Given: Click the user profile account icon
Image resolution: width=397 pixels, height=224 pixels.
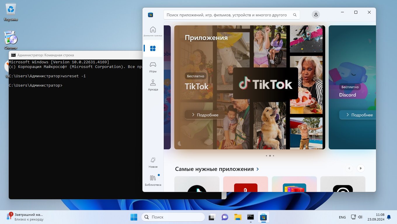Looking at the screenshot, I should tap(316, 15).
